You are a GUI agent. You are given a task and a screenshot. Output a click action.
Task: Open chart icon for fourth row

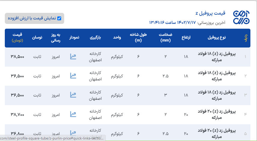(x=73, y=114)
